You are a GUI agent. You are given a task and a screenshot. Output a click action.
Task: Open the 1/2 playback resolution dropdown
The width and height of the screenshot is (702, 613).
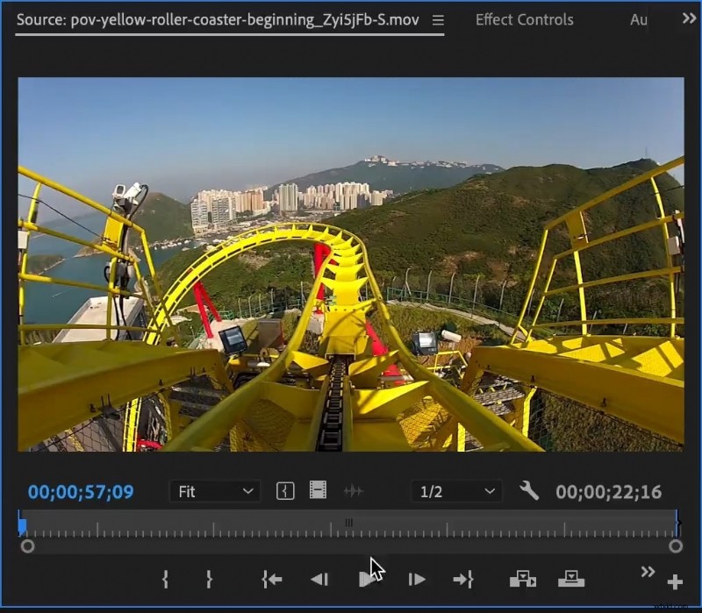(x=455, y=491)
